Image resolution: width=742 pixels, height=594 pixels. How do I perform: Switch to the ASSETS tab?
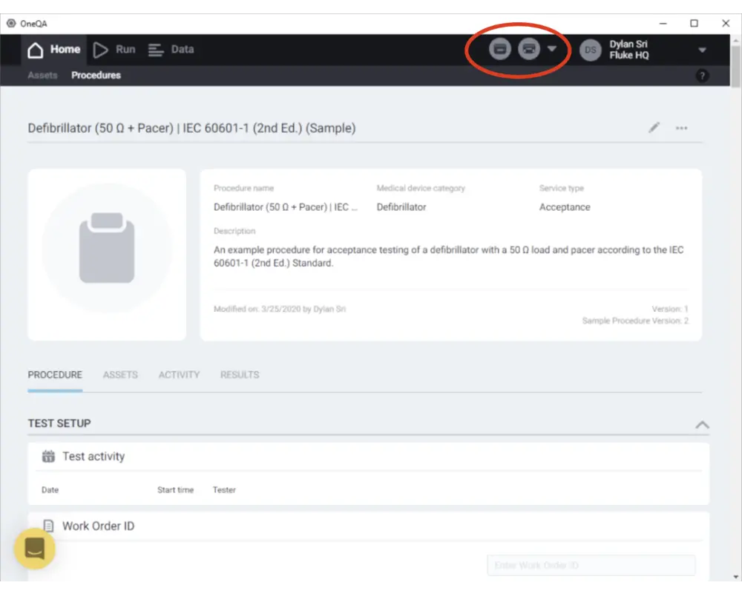[x=120, y=375]
